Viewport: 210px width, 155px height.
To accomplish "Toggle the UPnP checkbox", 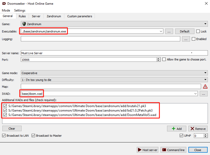I will pos(181,136).
